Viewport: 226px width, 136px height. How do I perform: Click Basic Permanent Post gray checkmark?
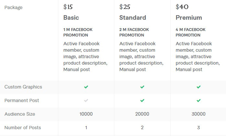coord(86,100)
